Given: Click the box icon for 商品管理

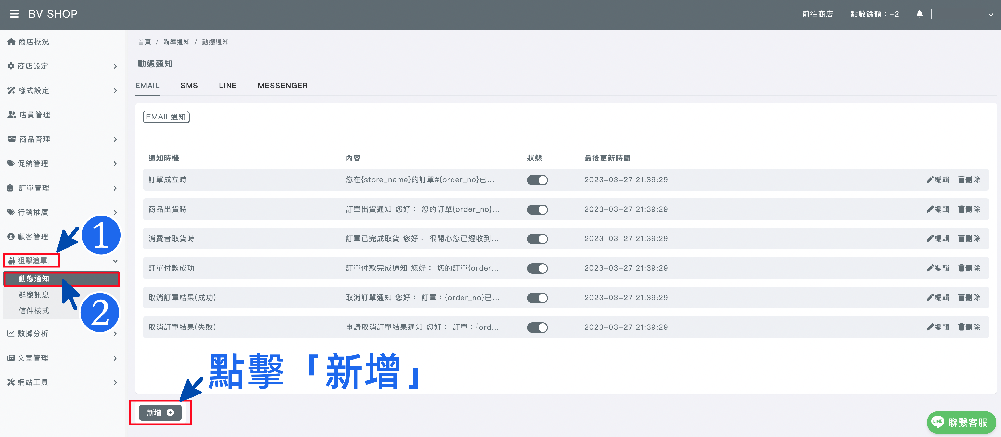Looking at the screenshot, I should click(x=12, y=139).
